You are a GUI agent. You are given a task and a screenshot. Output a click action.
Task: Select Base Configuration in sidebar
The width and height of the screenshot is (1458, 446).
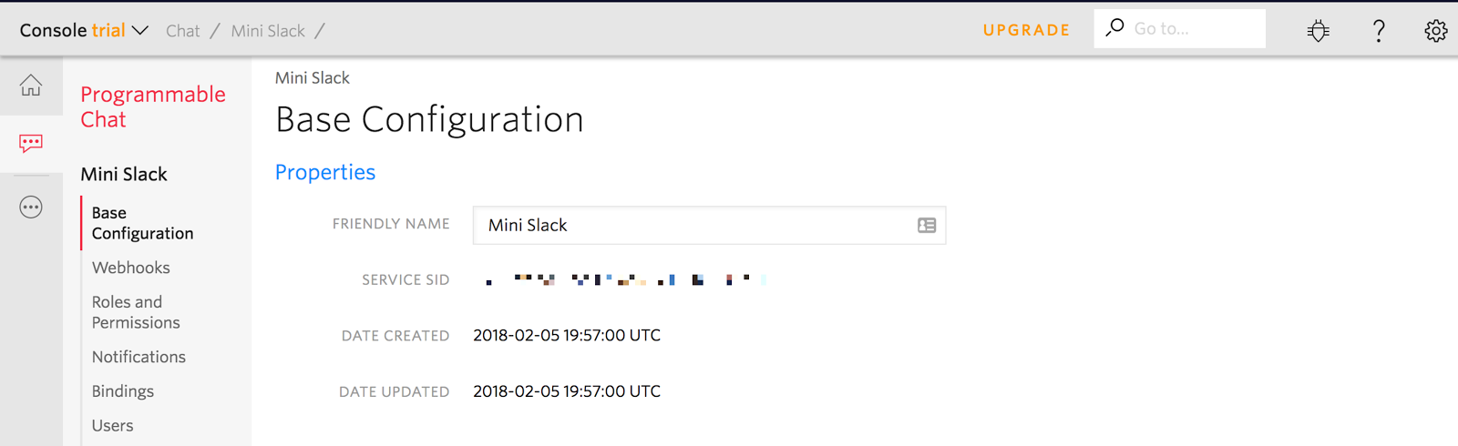tap(142, 223)
